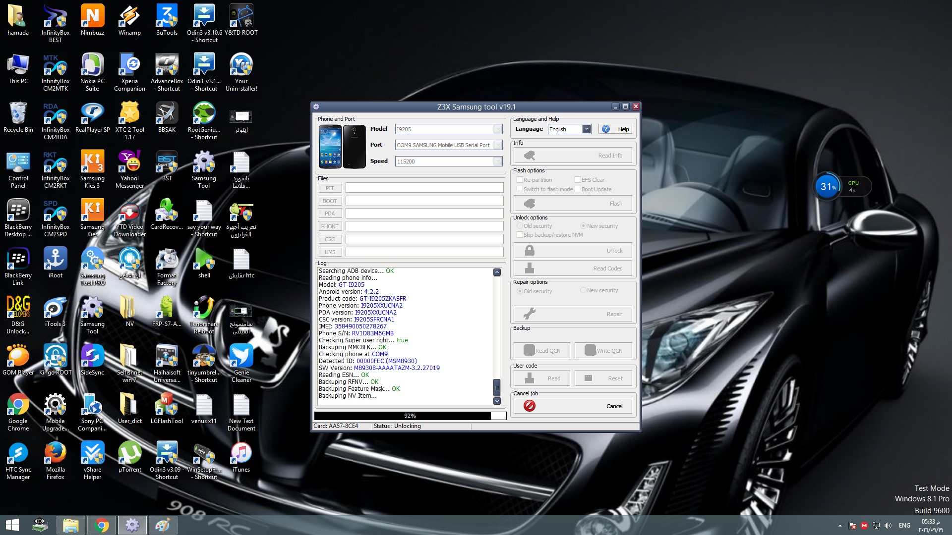Viewport: 952px width, 535px height.
Task: Launch Yahoo! Messenger from the desktop
Action: point(129,169)
